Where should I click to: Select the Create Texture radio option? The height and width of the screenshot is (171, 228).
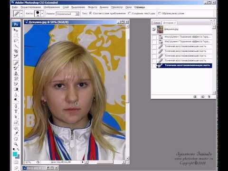click(130, 13)
